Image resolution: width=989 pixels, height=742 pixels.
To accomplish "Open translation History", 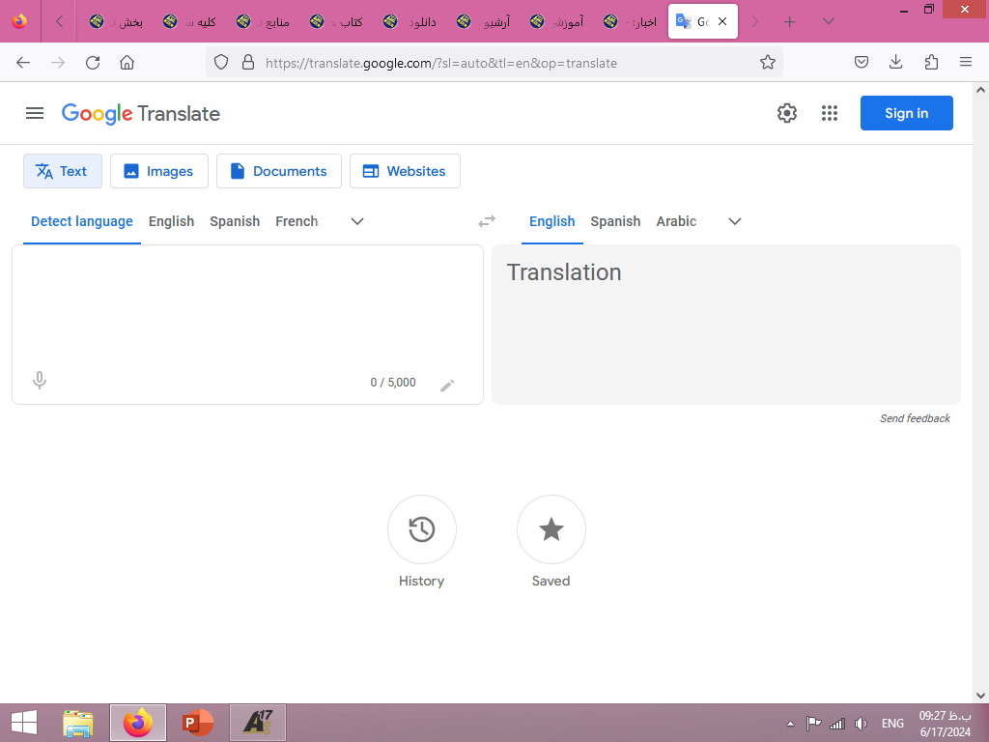I will point(421,529).
